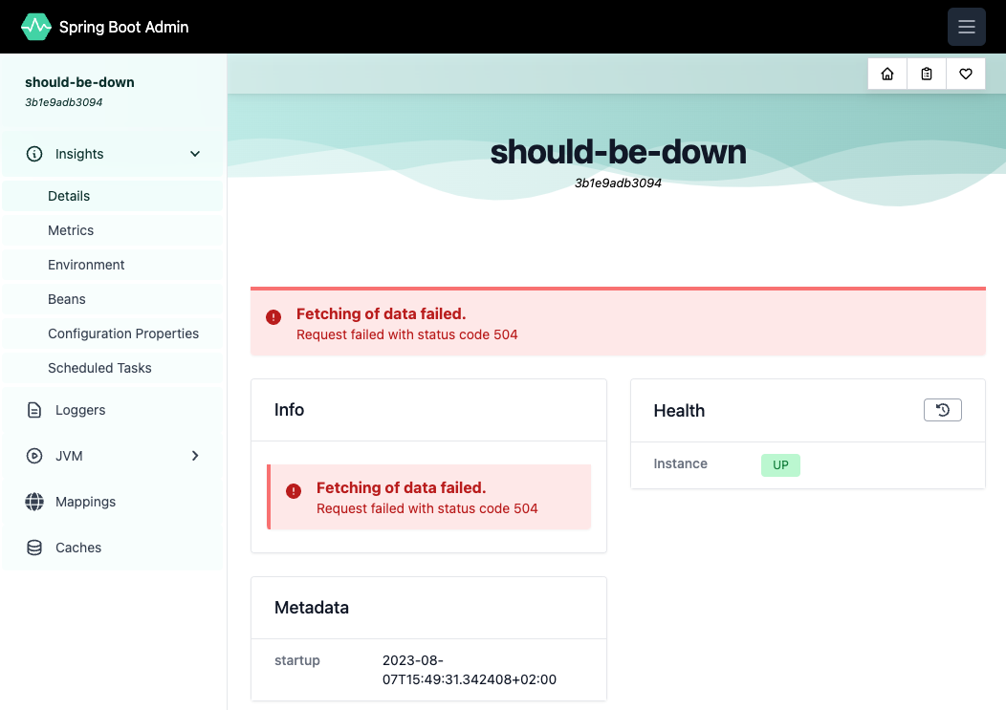Open the journal using the clipboard icon
The height and width of the screenshot is (710, 1006).
pyautogui.click(x=926, y=74)
